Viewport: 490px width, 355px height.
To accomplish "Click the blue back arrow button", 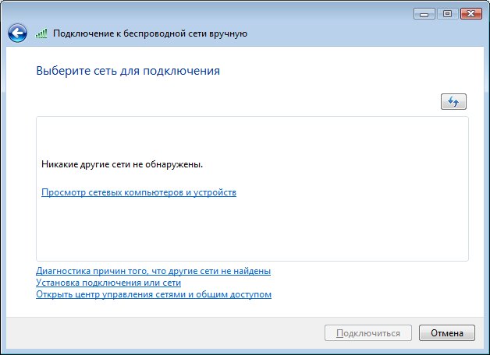I will 17,33.
